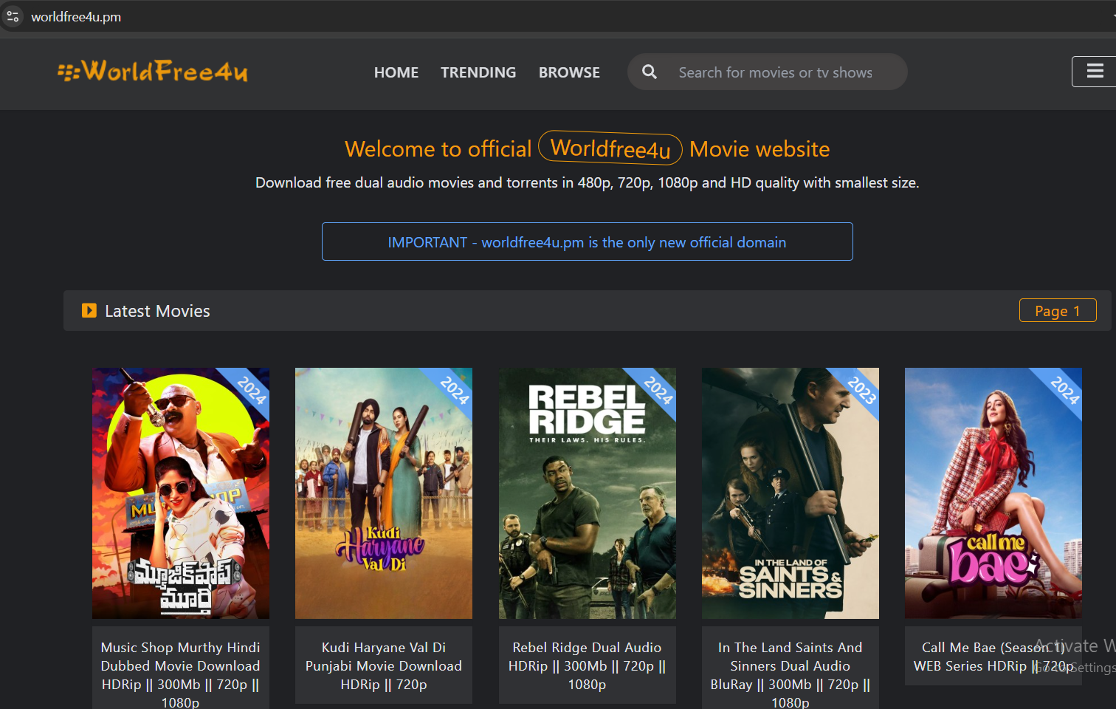Click the Download free dual audio movies description

coord(588,182)
